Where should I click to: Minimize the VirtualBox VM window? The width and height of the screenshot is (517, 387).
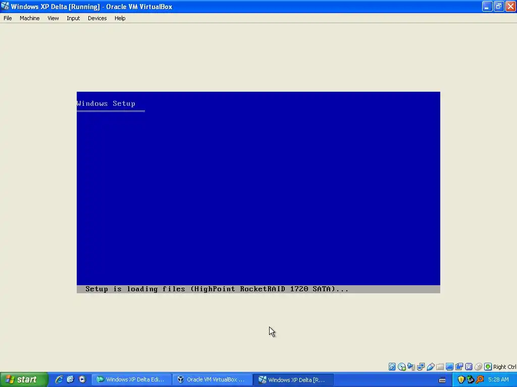click(x=487, y=6)
